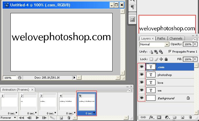Open the docked panel icon below the paragraph icon

click(x=132, y=19)
